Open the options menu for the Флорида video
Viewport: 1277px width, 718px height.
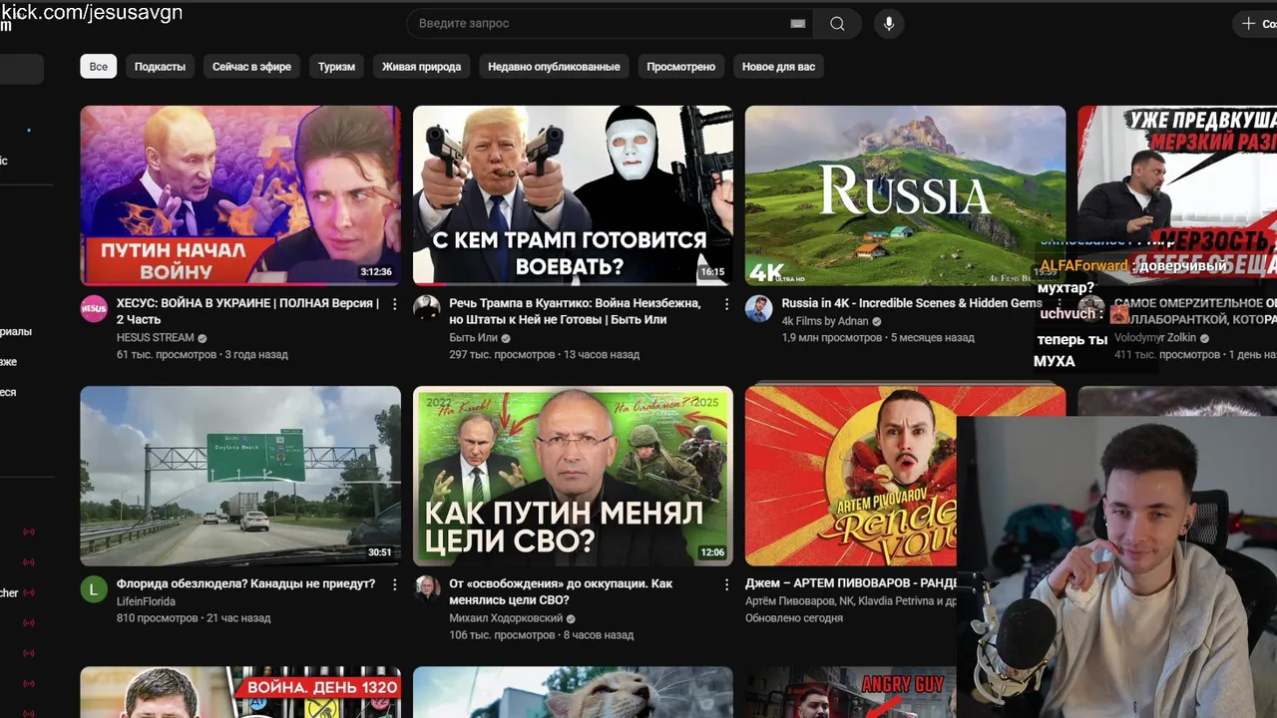(x=394, y=584)
